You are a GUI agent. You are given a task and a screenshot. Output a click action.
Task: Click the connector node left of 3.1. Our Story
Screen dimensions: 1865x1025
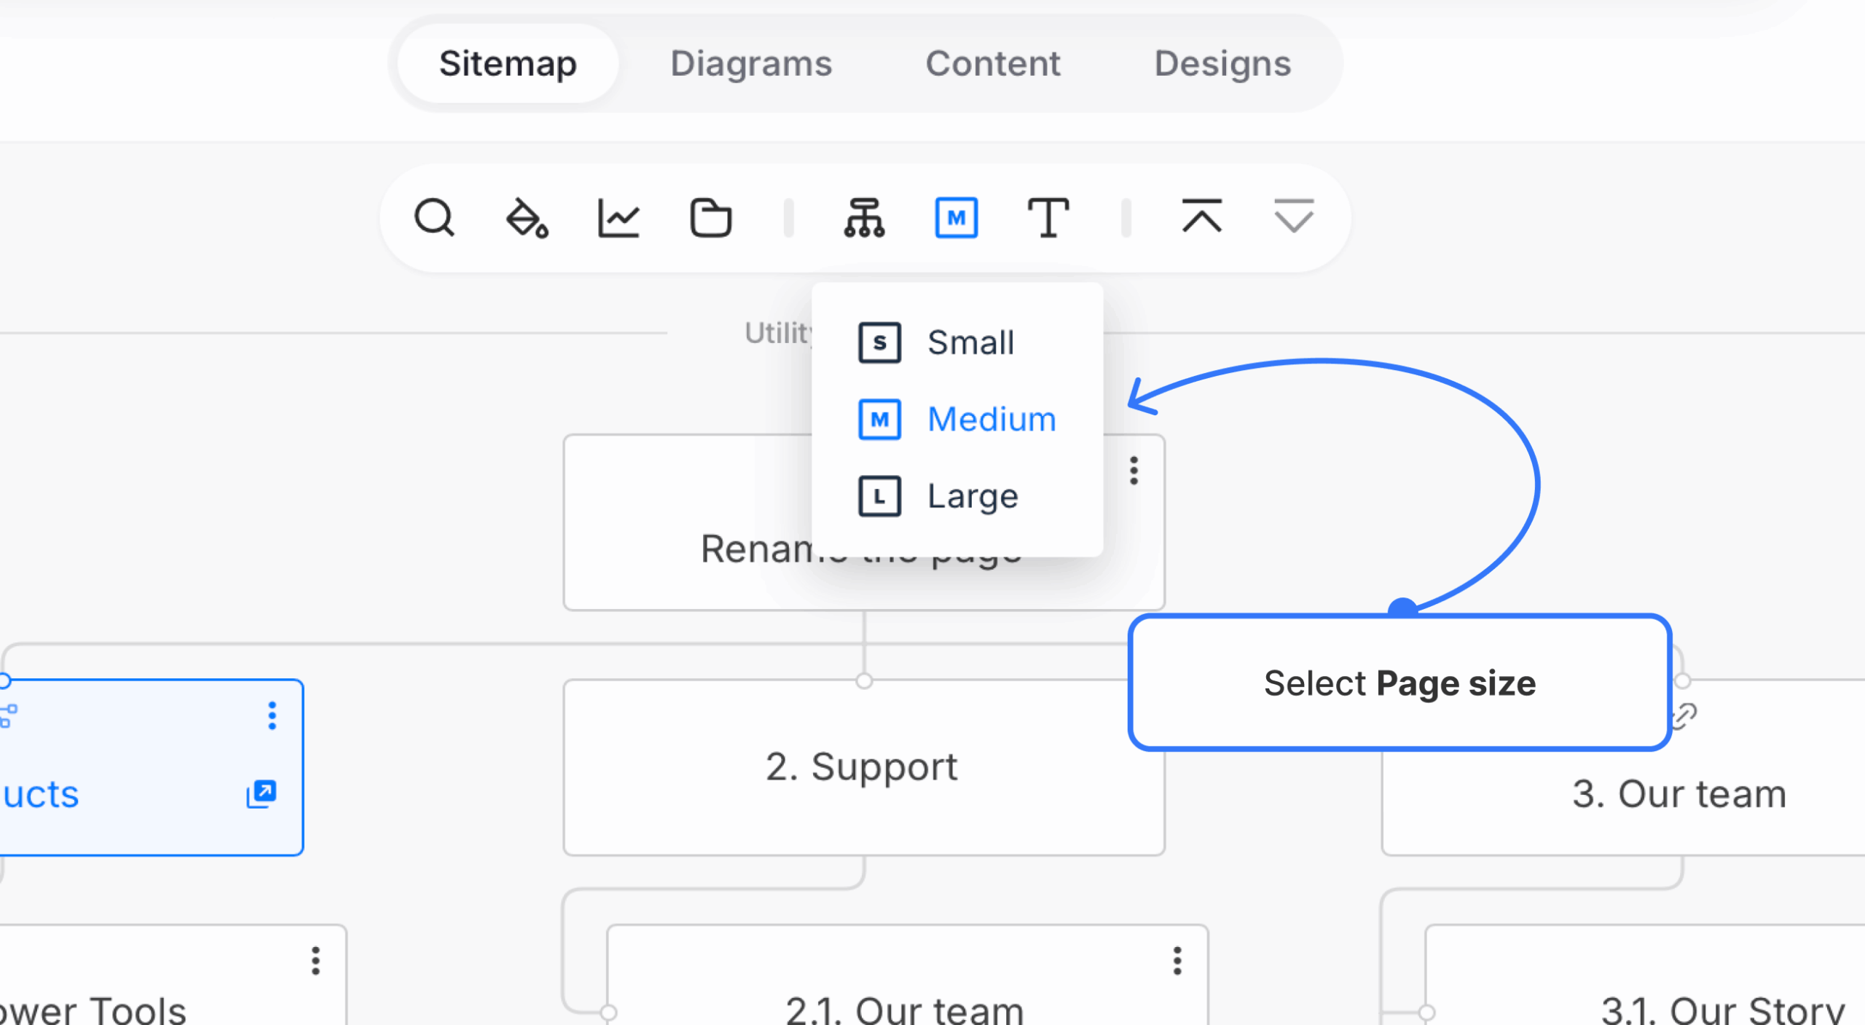pos(1426,1013)
